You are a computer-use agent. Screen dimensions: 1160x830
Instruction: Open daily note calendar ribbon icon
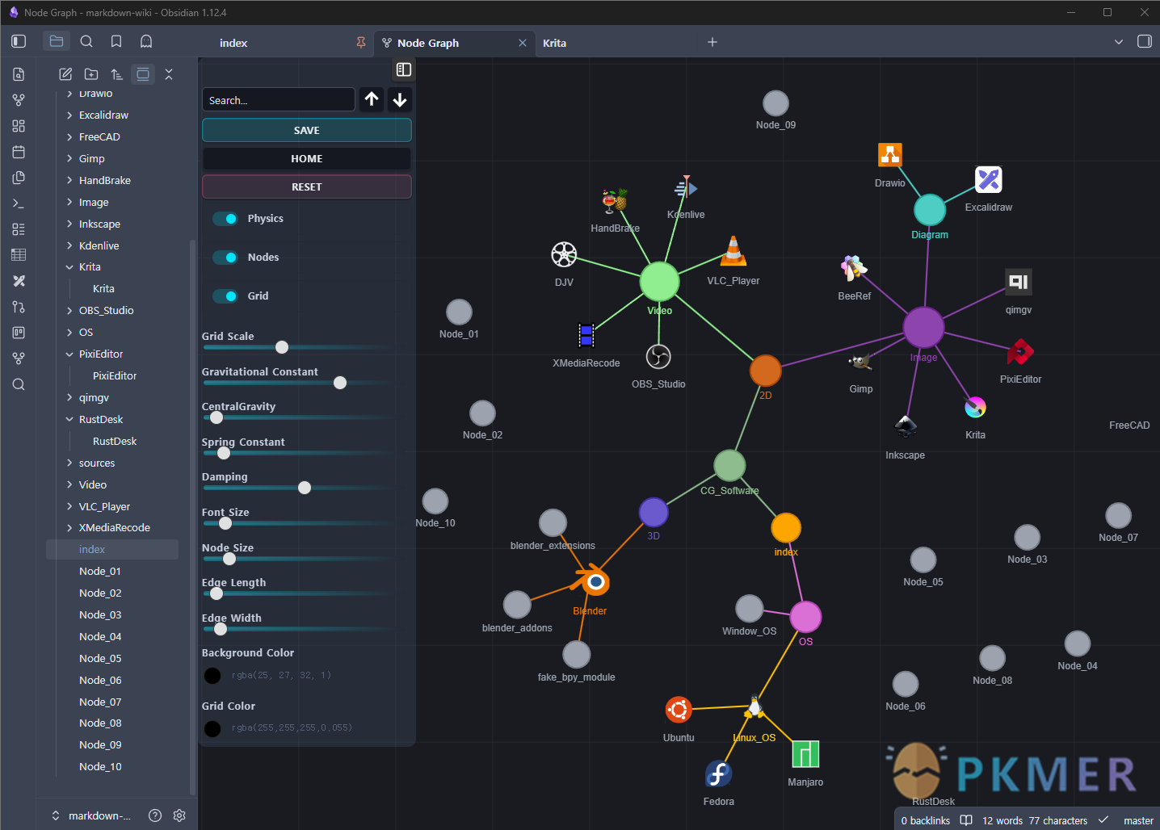click(x=19, y=152)
